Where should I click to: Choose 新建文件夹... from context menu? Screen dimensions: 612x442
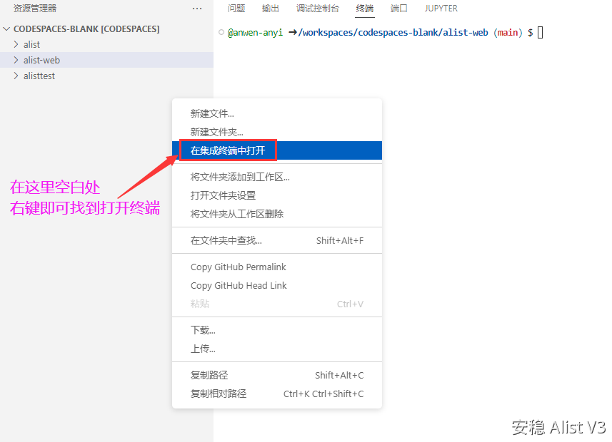216,132
